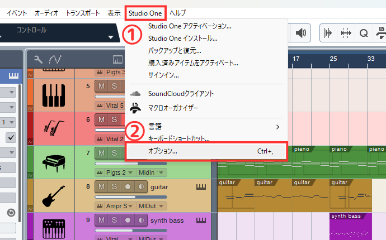Click the bar-meter icon in the track header
386x240 pixels.
[117, 59]
